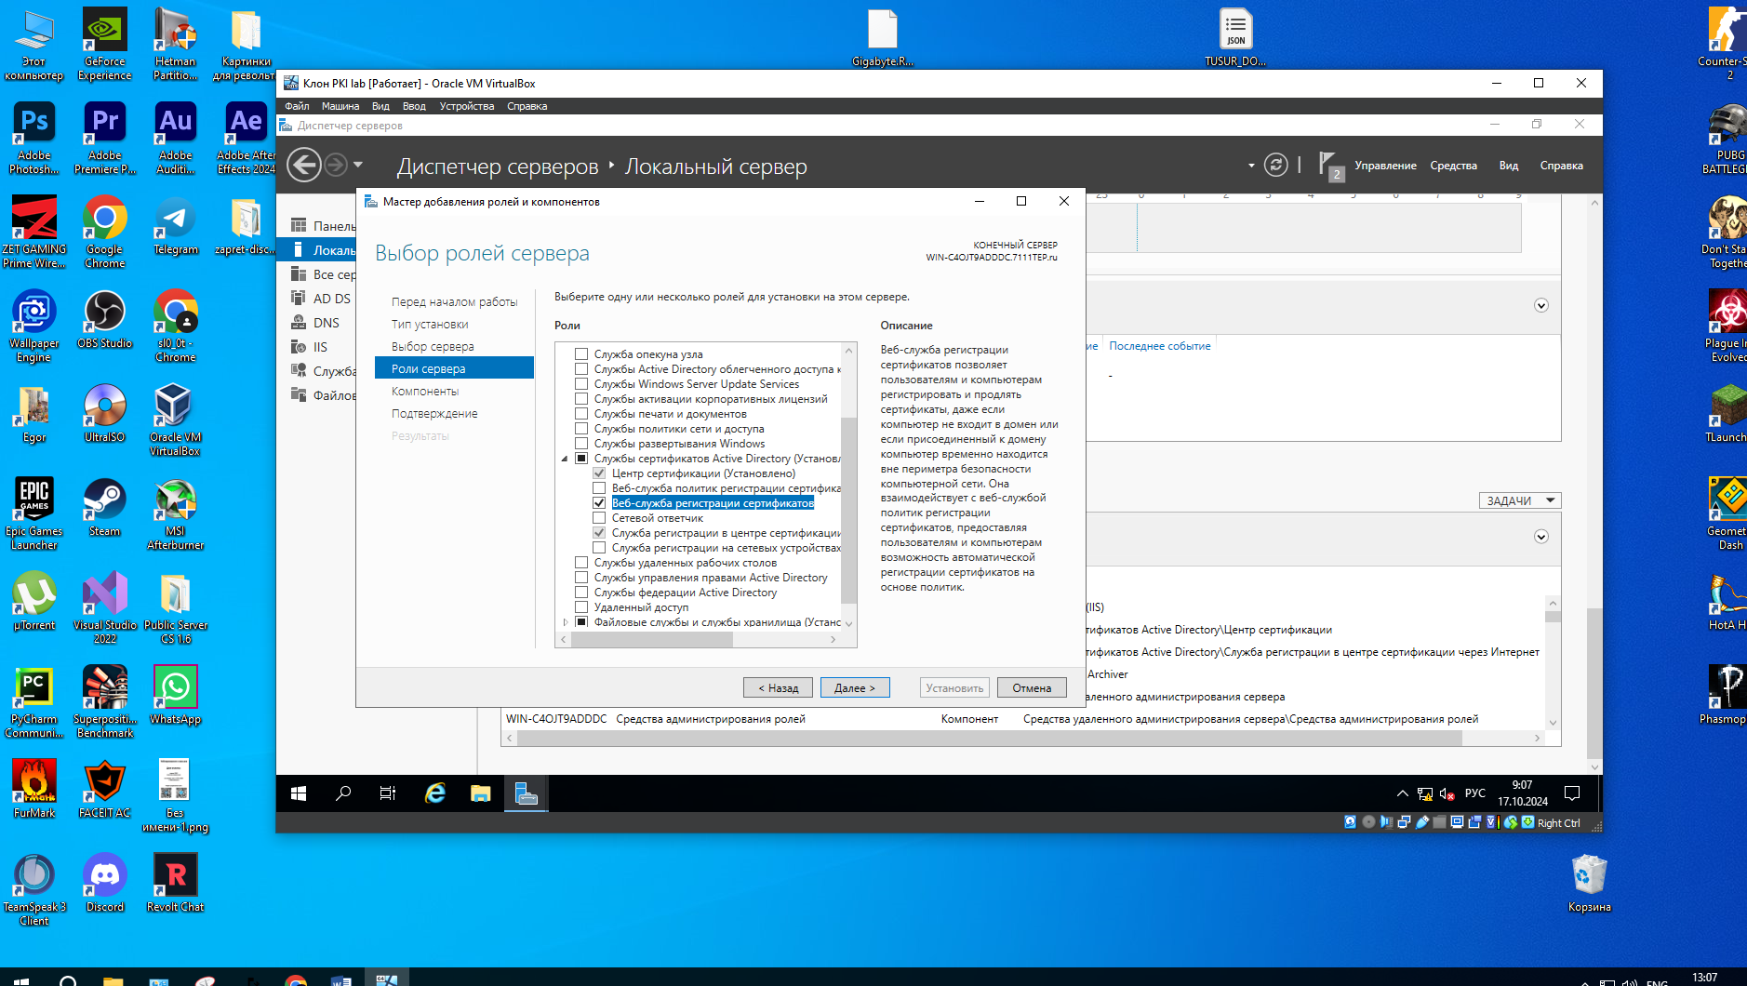This screenshot has width=1747, height=986.
Task: Click 'Последнее событие' column header
Action: coord(1159,346)
